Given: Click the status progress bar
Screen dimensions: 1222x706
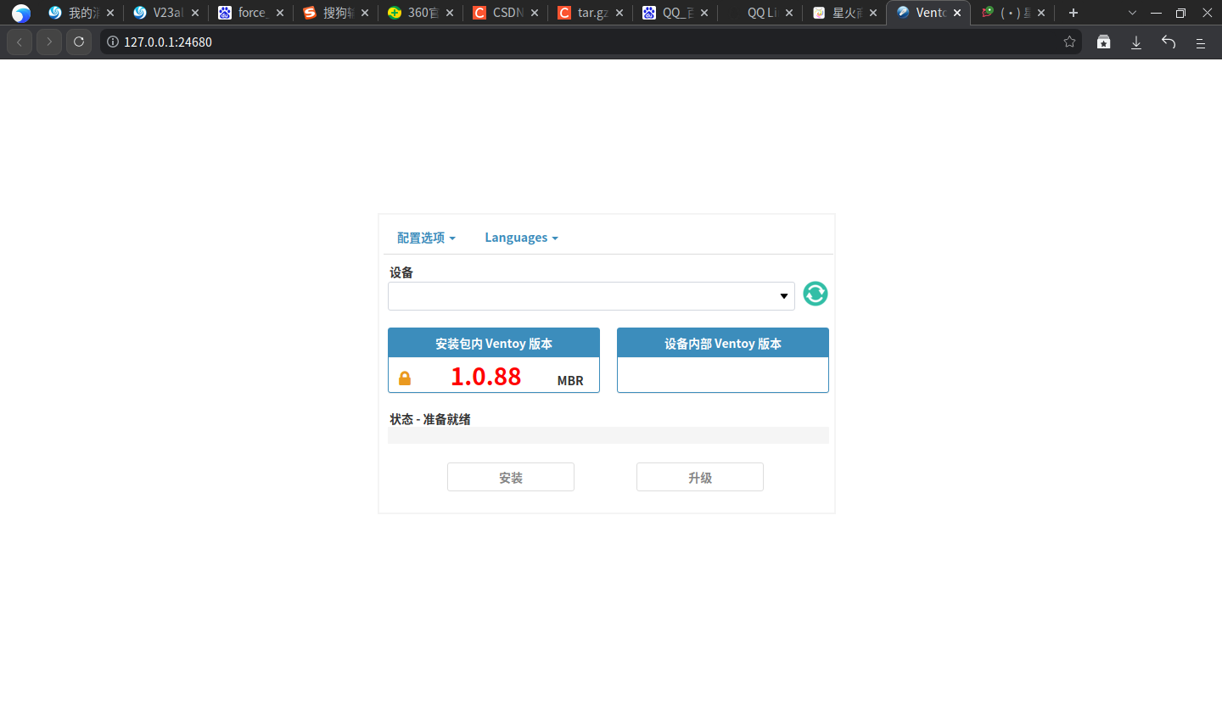Looking at the screenshot, I should point(608,435).
